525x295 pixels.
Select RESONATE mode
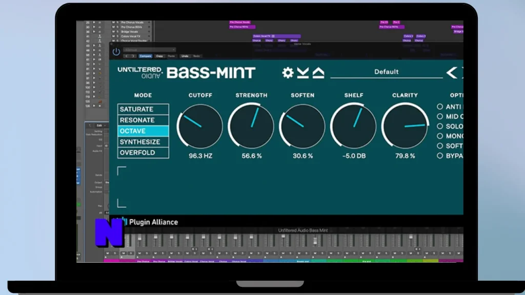pos(143,120)
